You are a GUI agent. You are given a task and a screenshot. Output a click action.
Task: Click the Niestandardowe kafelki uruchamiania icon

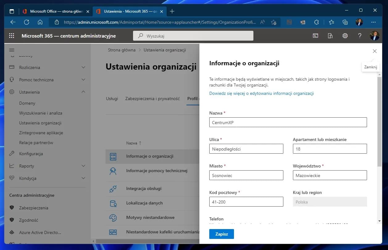click(113, 232)
